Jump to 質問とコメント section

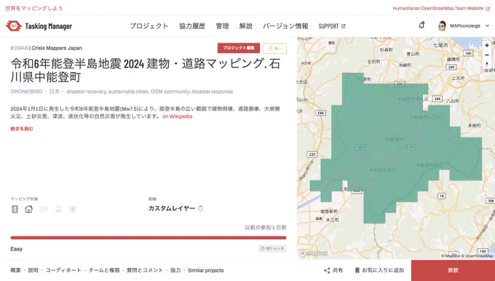pos(145,270)
